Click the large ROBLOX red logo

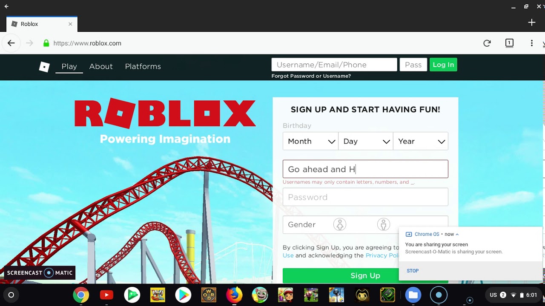[165, 113]
